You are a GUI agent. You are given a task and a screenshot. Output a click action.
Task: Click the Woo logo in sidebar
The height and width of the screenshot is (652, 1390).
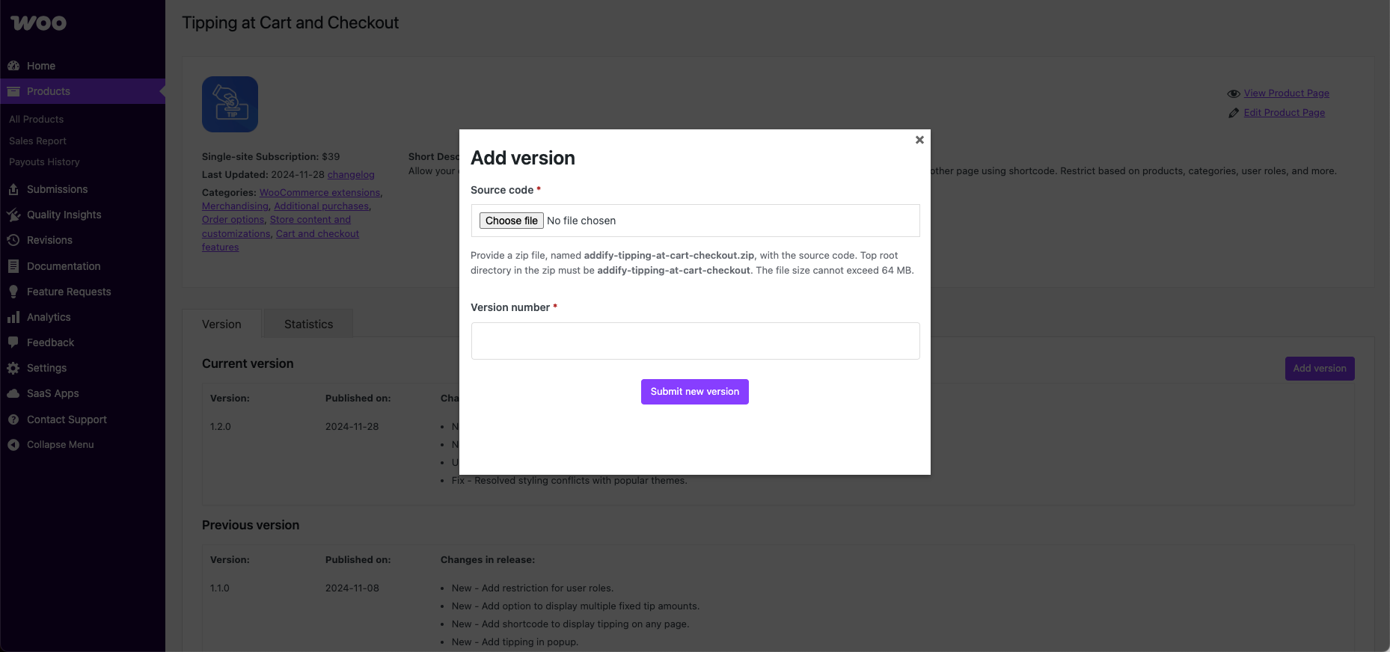(39, 23)
